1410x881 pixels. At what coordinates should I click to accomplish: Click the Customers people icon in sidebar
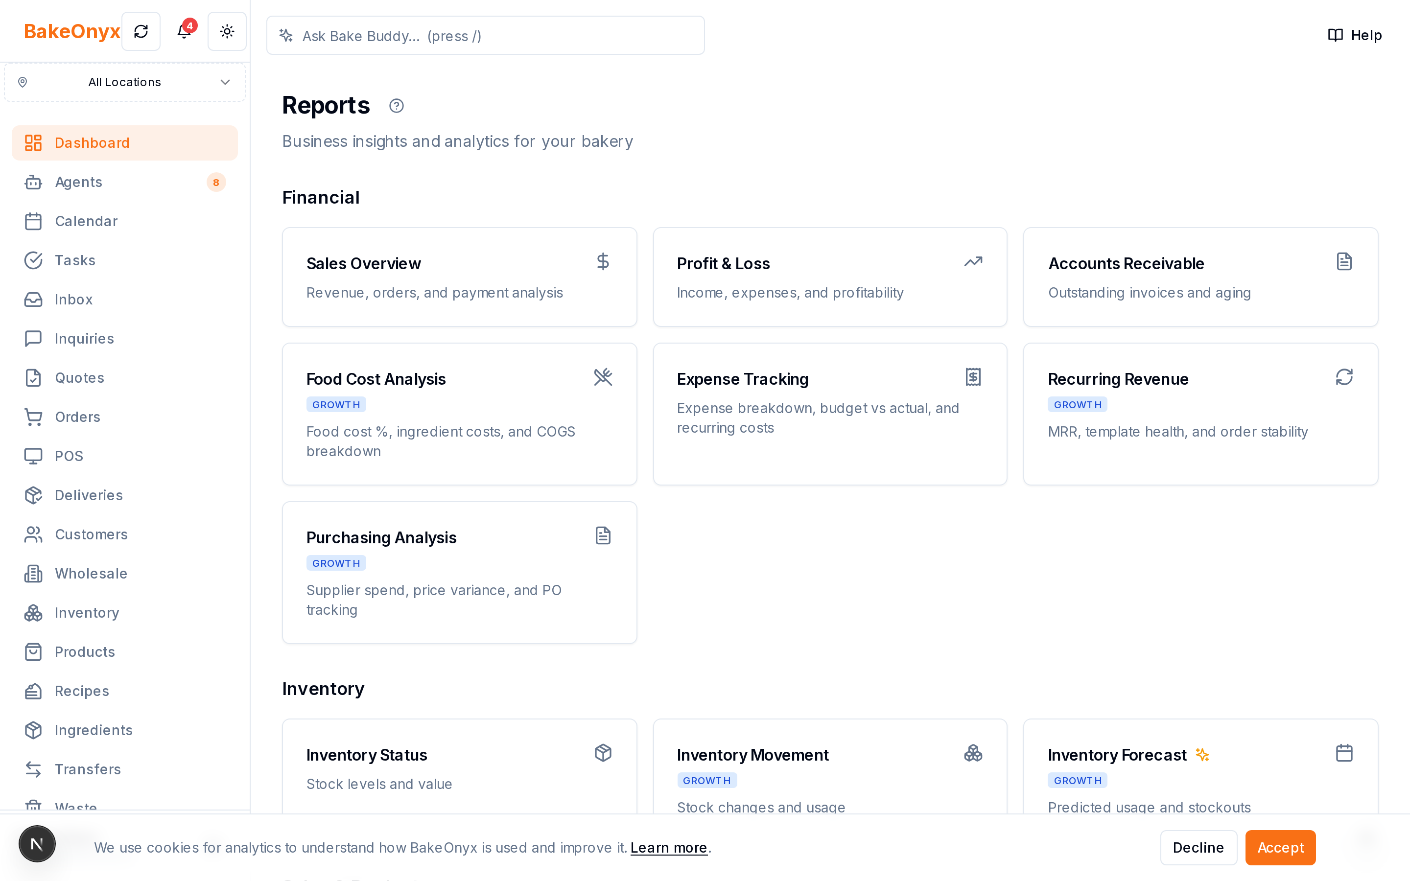(x=33, y=534)
